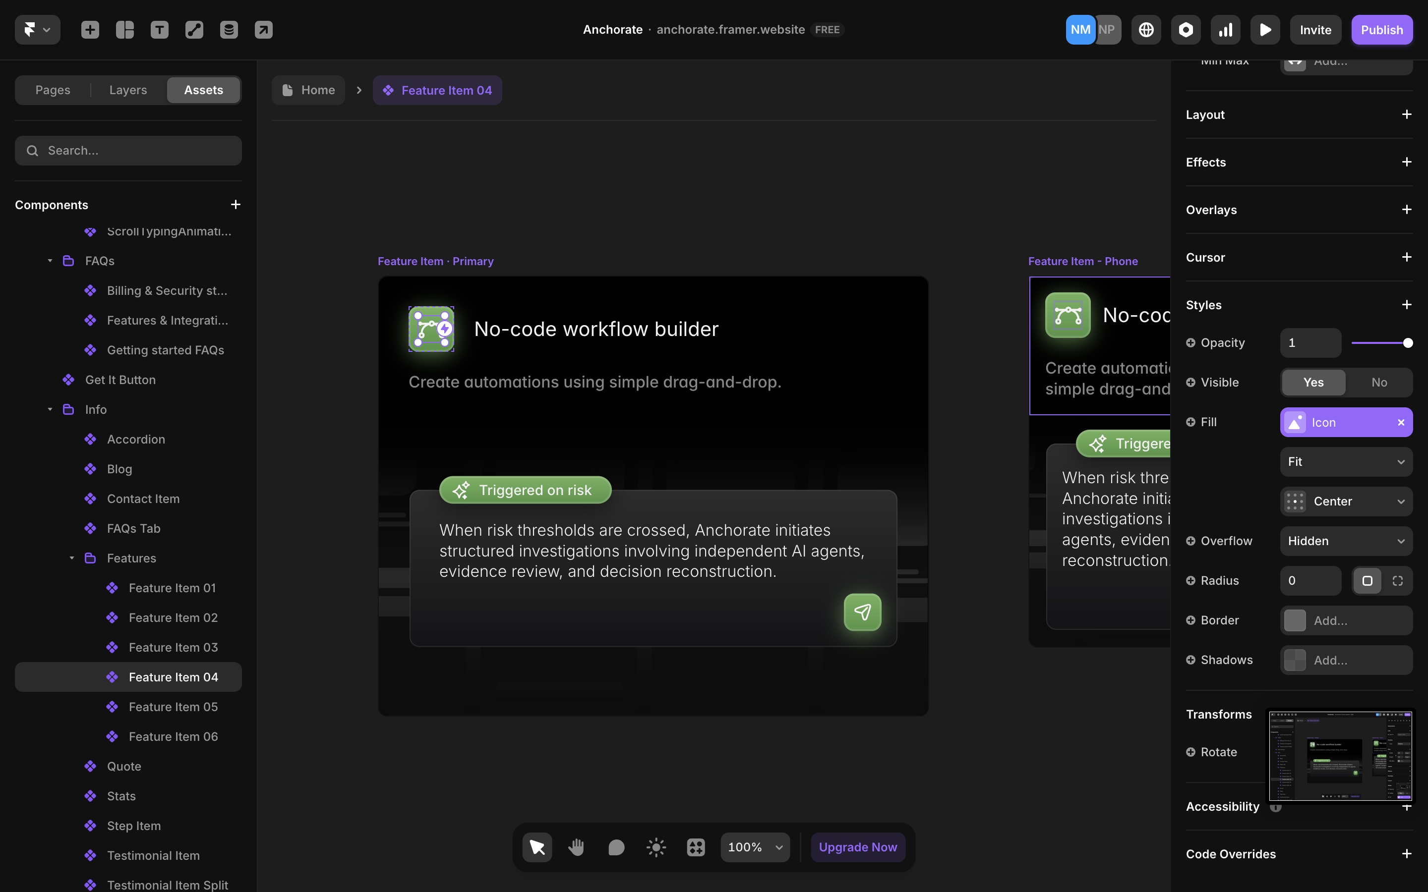Open the Layout tool in the top toolbar
Screen dimensions: 1428x892
[124, 30]
